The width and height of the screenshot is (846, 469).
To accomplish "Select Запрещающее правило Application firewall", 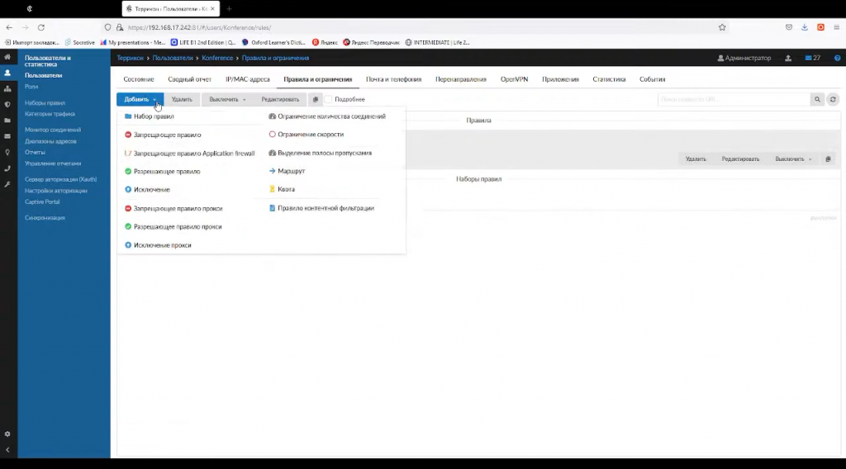I will pos(189,153).
